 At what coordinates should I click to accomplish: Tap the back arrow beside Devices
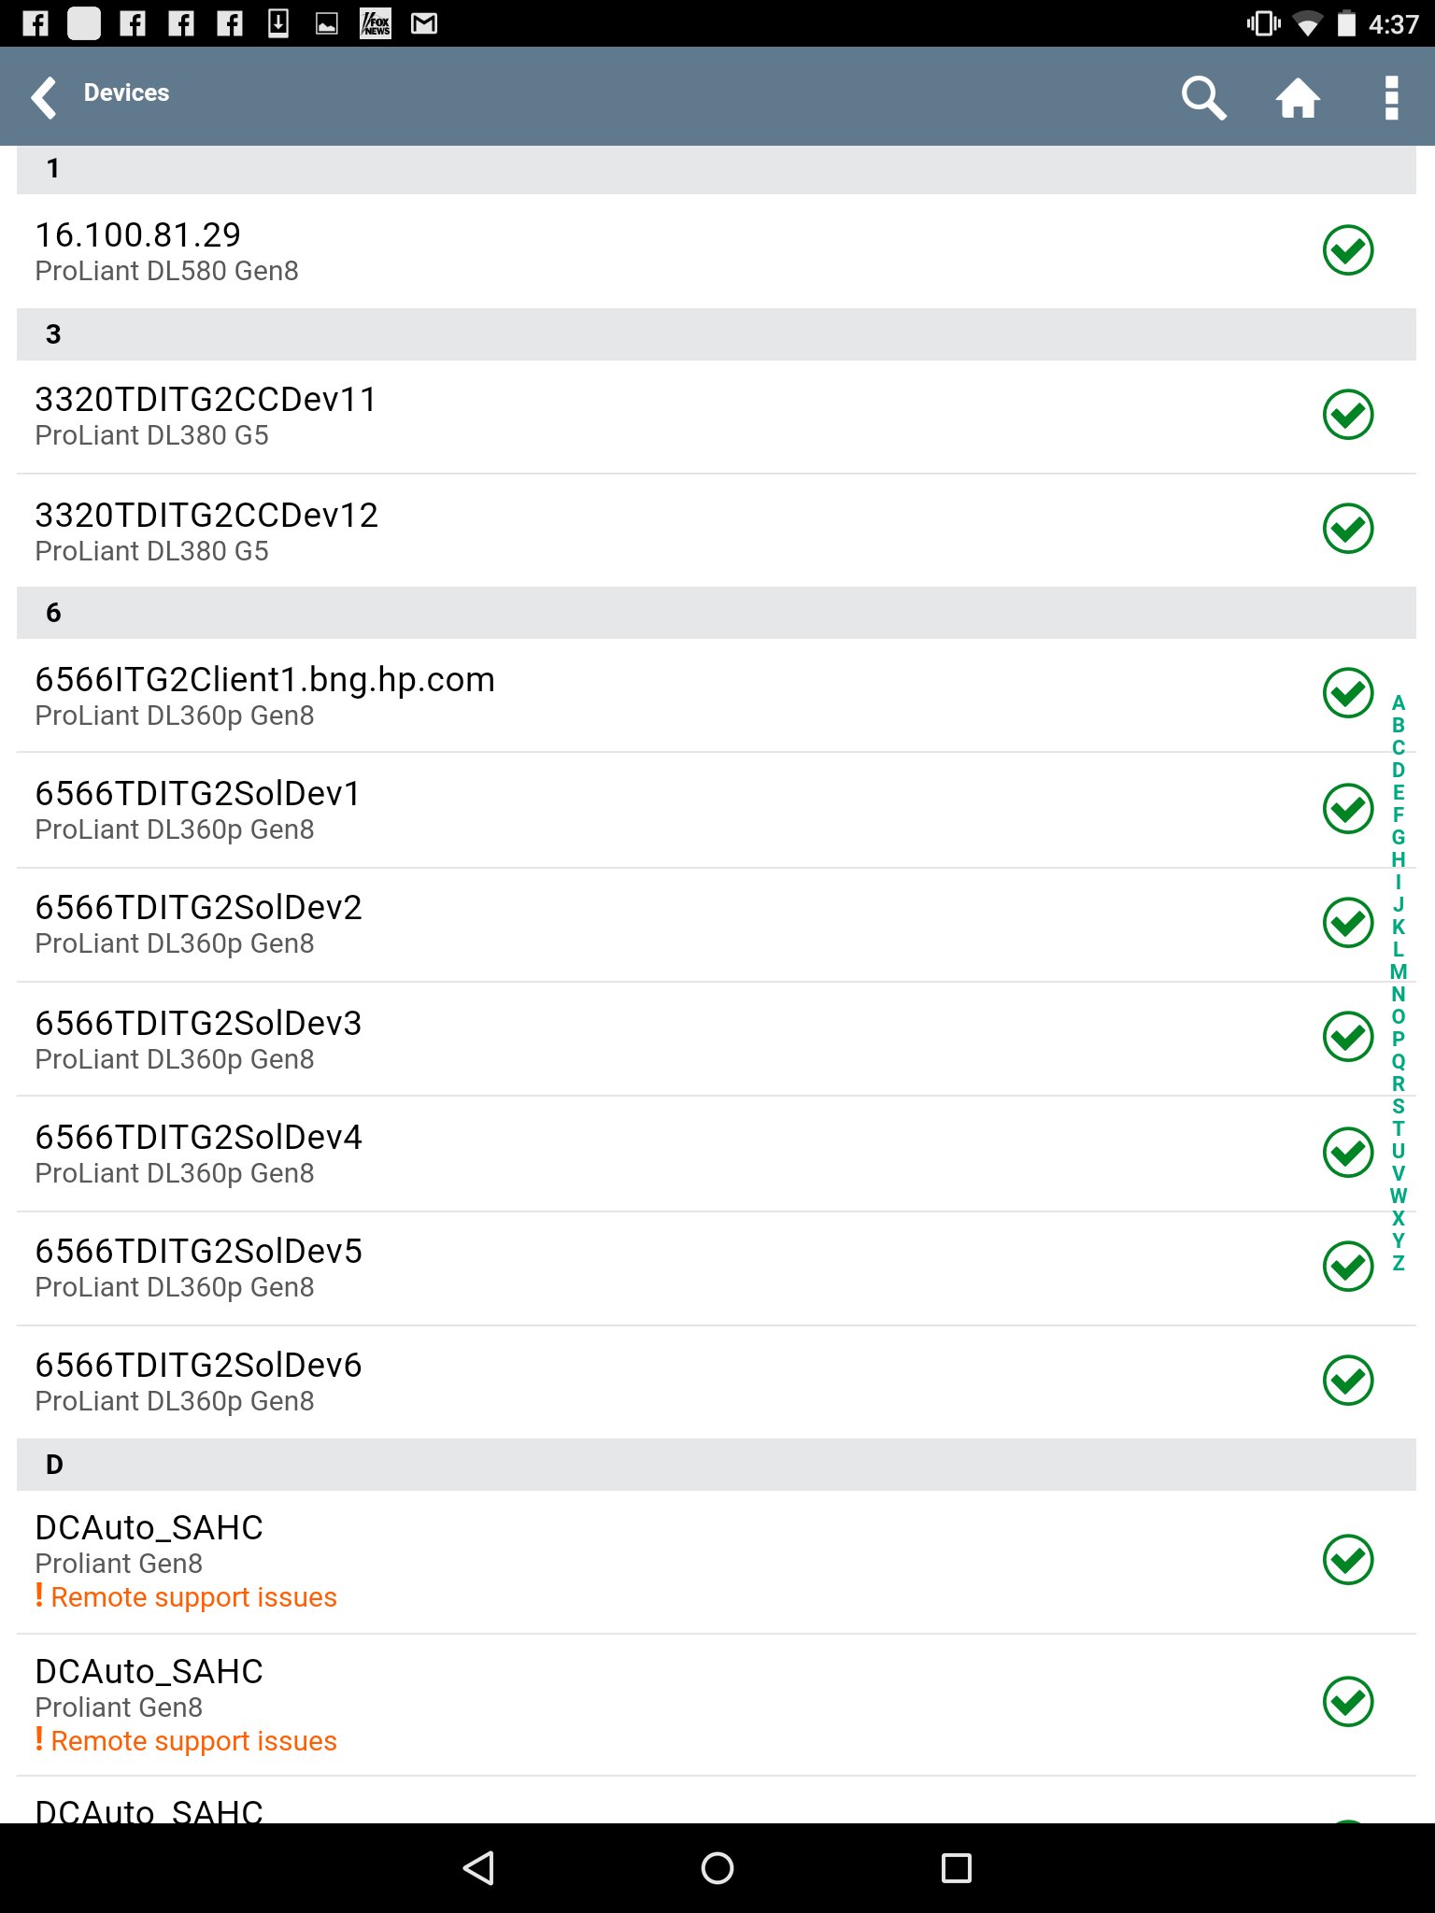click(44, 97)
